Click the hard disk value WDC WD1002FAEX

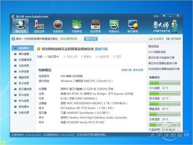[x=94, y=103]
